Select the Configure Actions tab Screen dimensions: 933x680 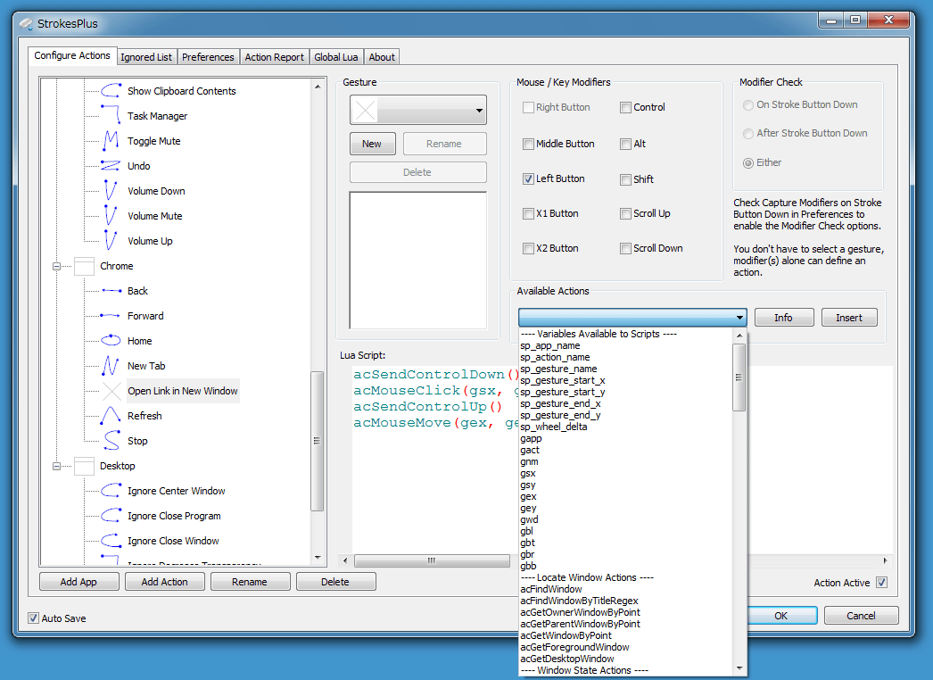72,55
